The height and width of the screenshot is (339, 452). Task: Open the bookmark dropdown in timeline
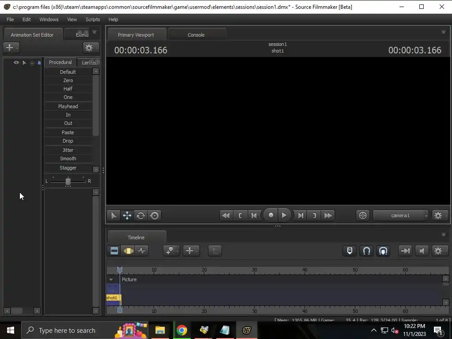click(x=171, y=251)
